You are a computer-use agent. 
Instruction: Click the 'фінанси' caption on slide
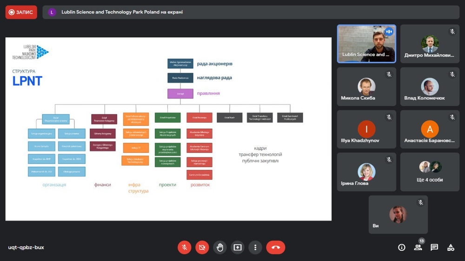[x=103, y=184]
